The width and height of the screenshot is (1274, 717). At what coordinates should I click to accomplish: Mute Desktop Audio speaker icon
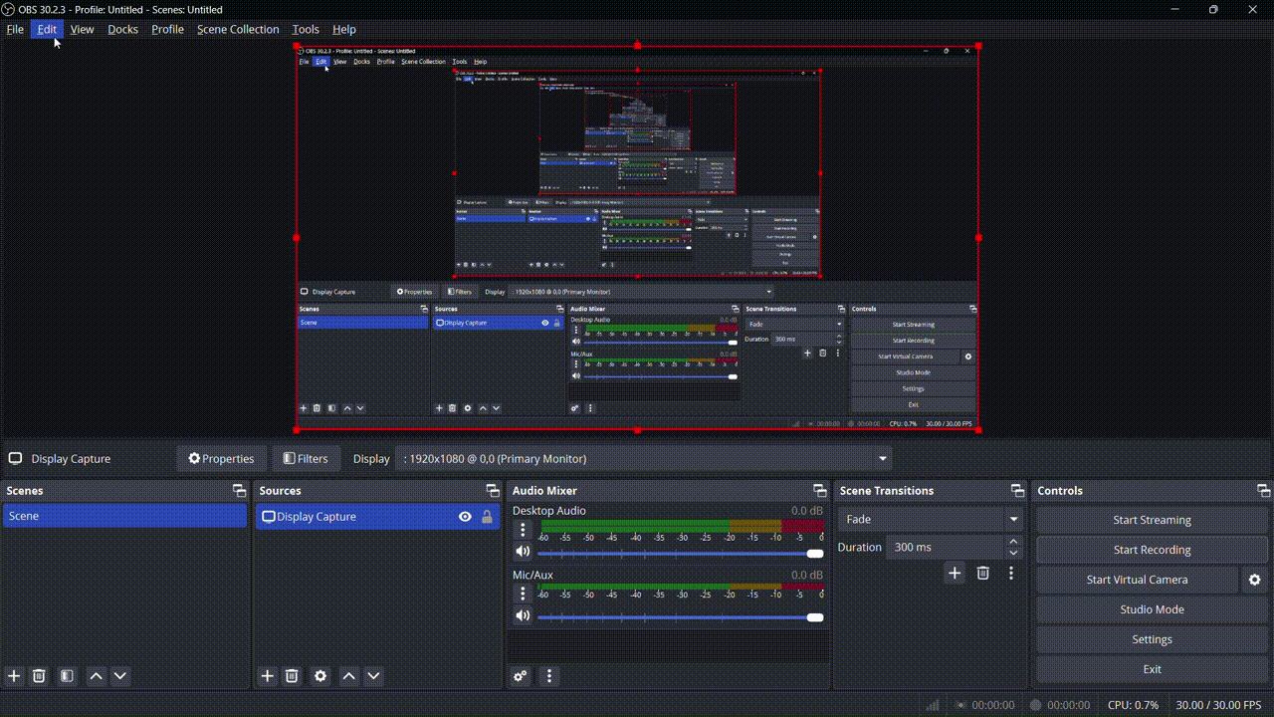(523, 552)
